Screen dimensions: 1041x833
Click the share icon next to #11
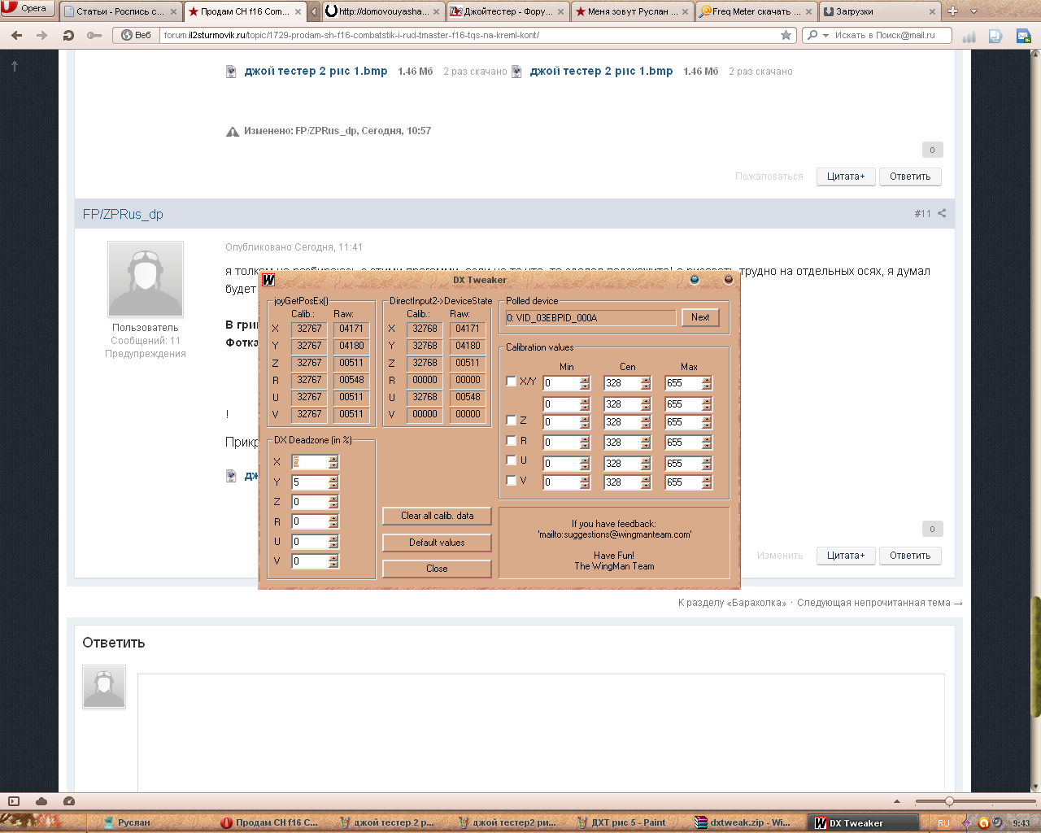pyautogui.click(x=942, y=214)
